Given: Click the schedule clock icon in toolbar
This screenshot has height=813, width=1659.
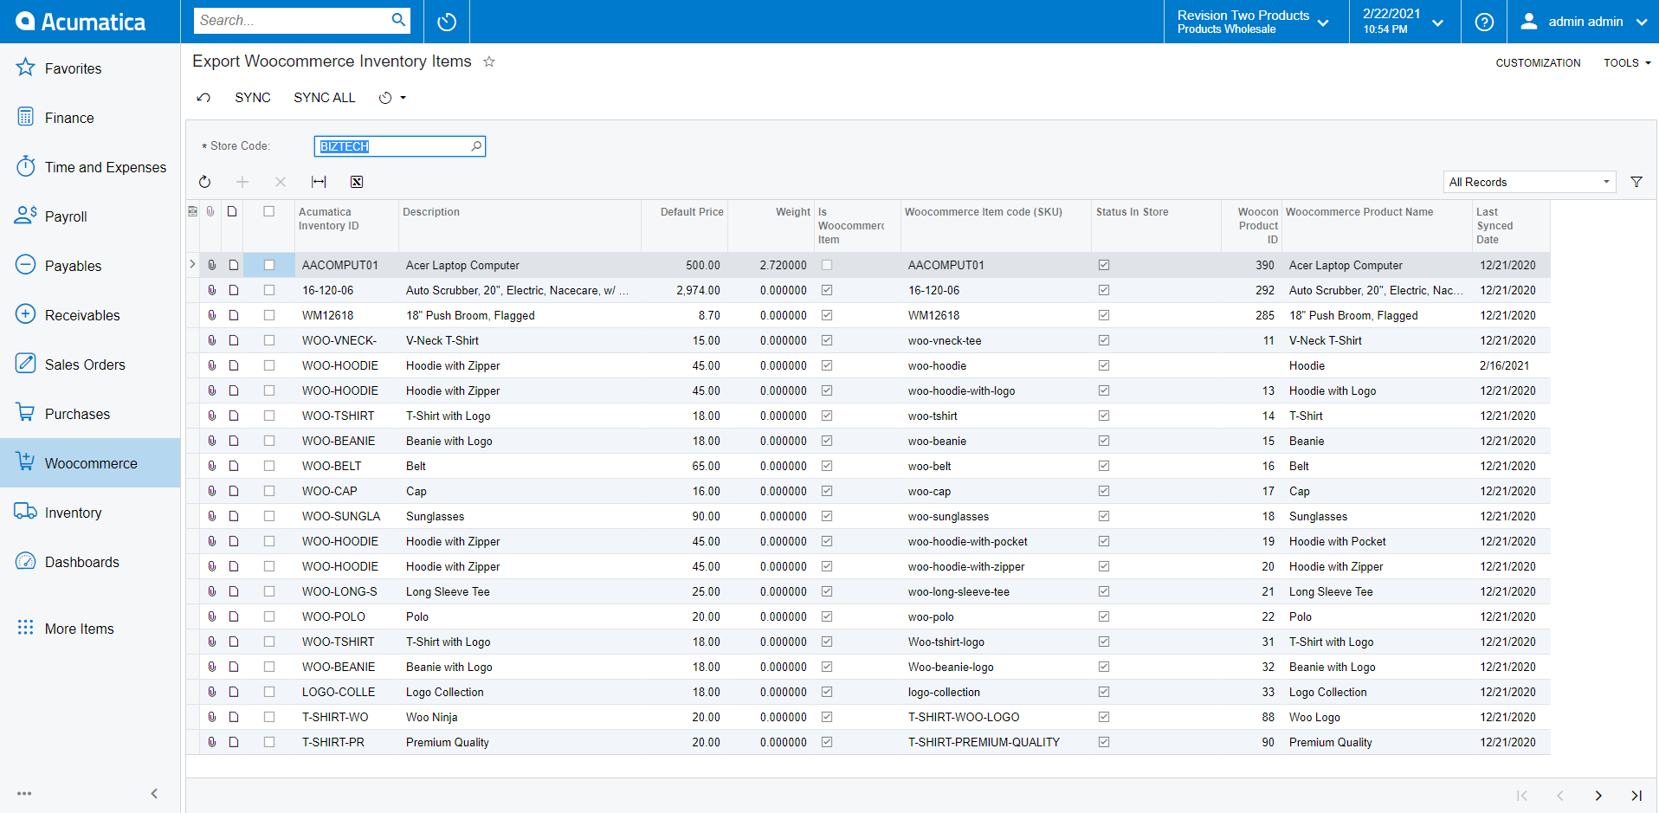Looking at the screenshot, I should click(x=385, y=98).
